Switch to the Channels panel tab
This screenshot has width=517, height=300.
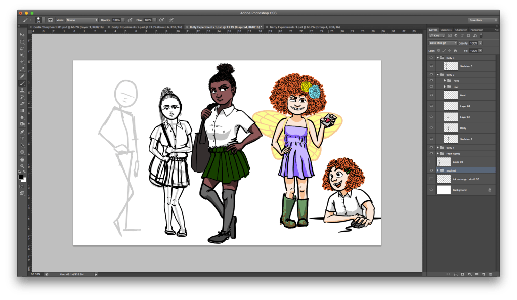(446, 30)
